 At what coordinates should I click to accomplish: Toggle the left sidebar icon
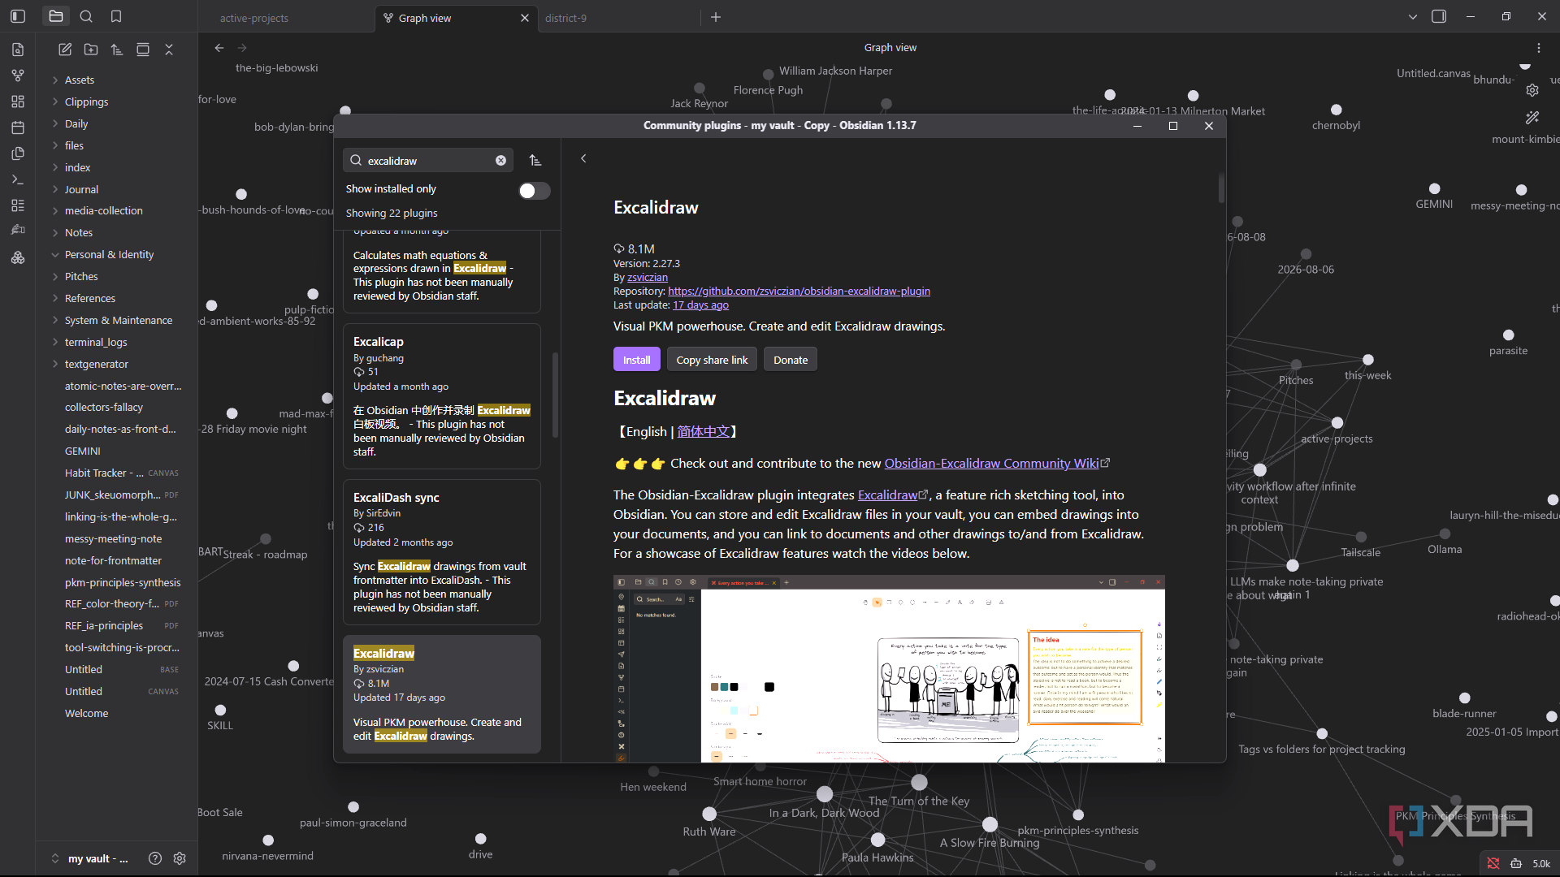pos(18,16)
